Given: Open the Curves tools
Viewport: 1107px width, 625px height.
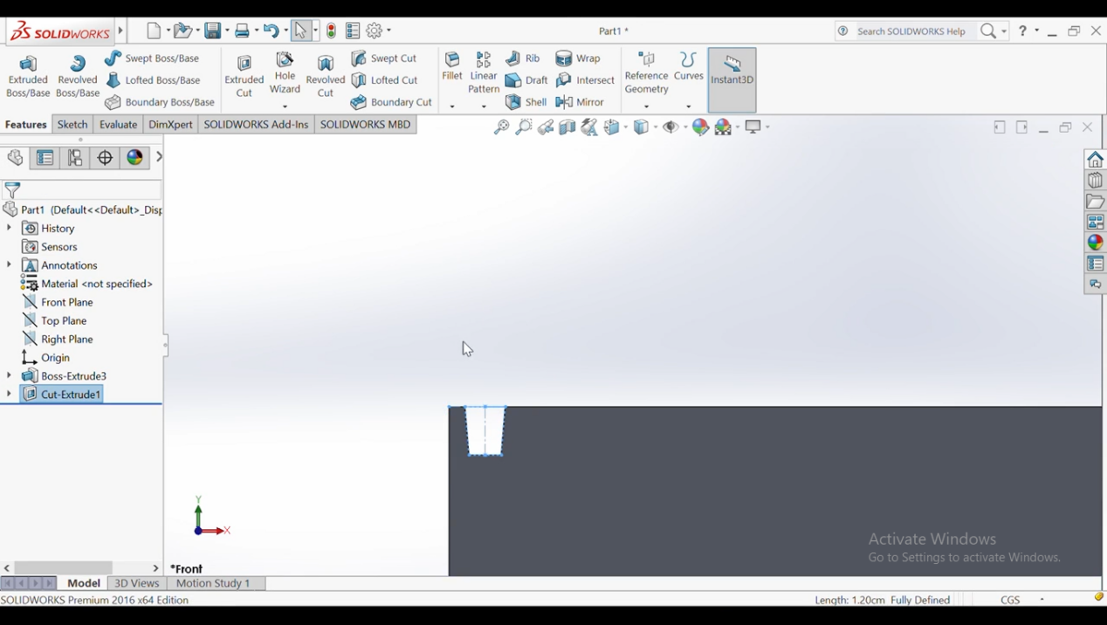Looking at the screenshot, I should (689, 67).
